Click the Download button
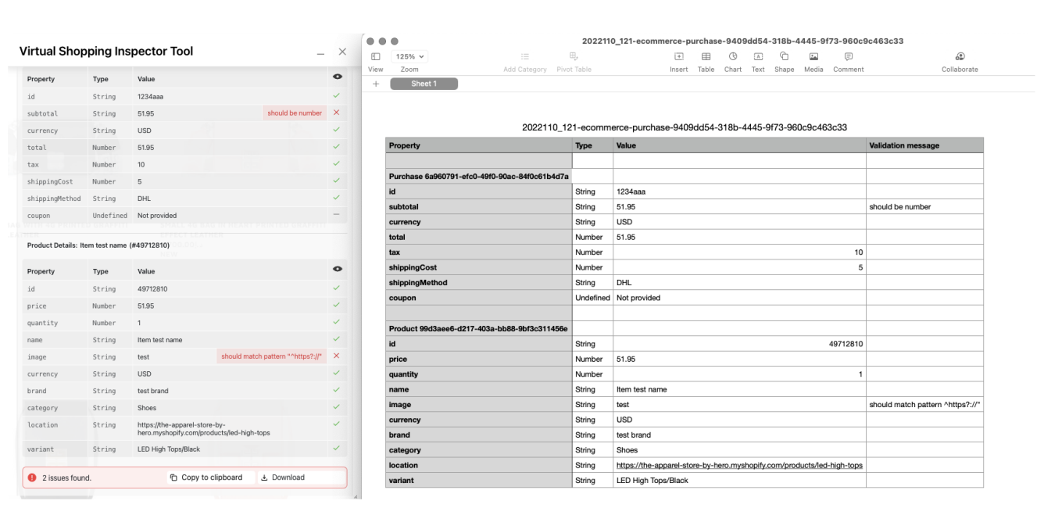The width and height of the screenshot is (1044, 508). click(283, 478)
